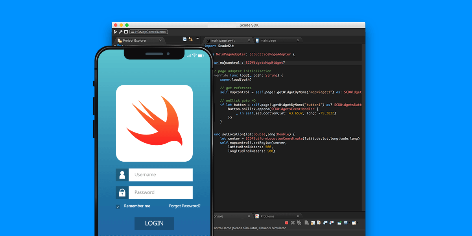Open Display Selected Console dropdown arrow

coord(349,223)
